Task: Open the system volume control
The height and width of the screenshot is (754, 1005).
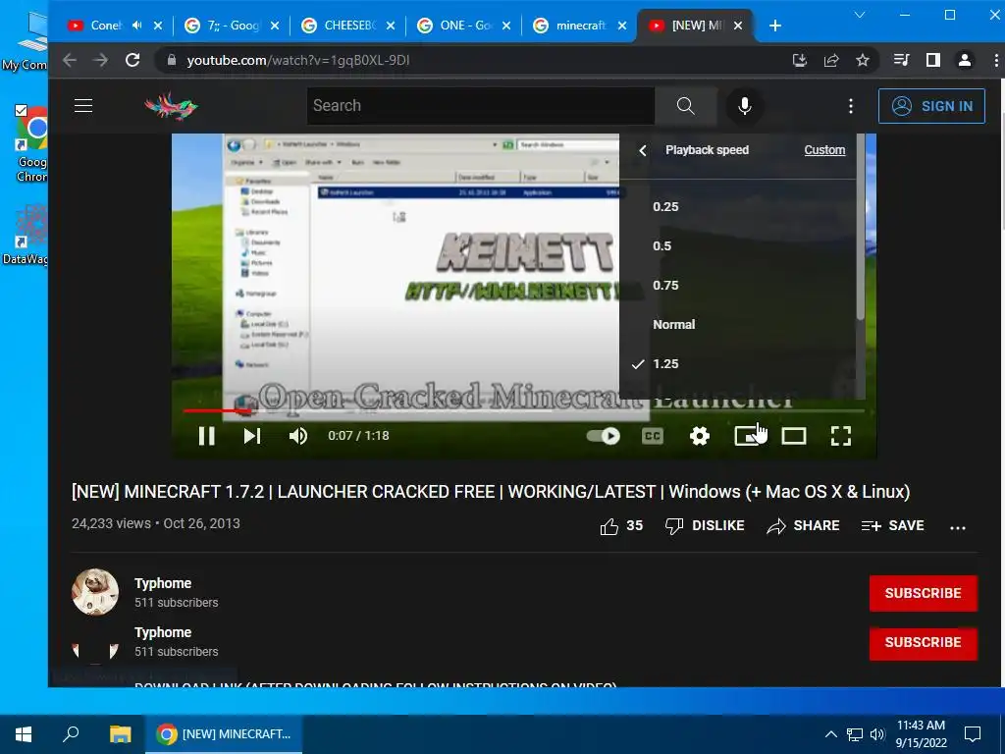Action: (x=877, y=734)
